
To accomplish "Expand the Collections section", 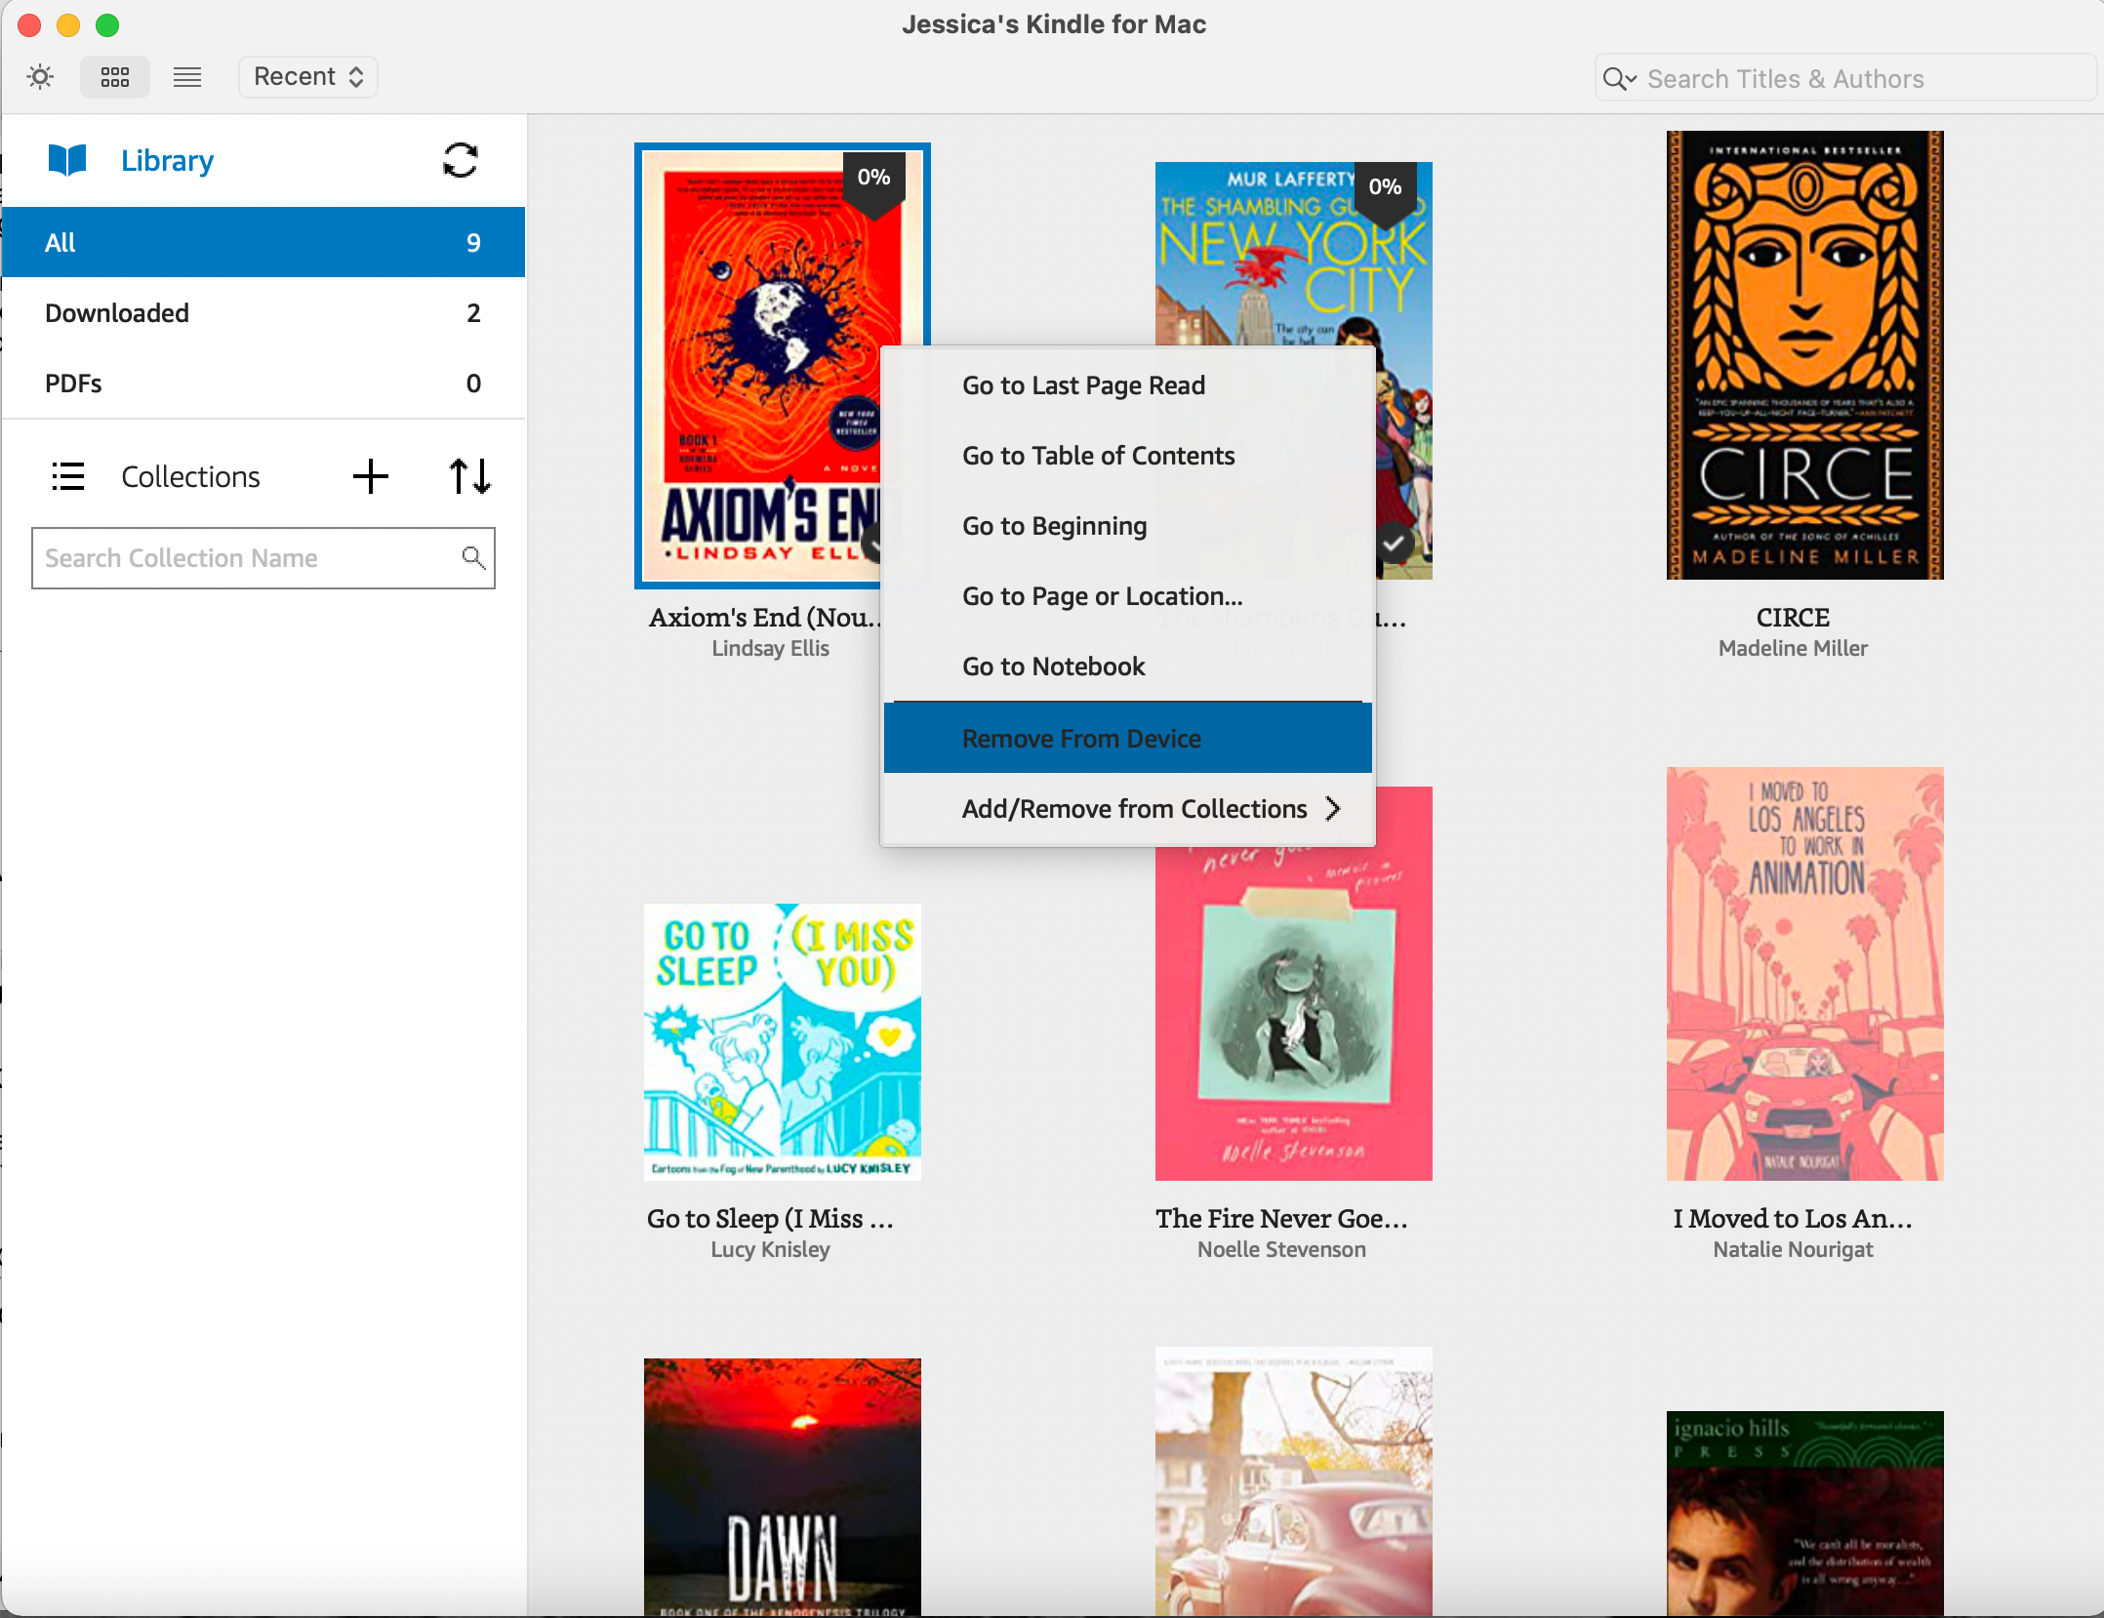I will (66, 476).
